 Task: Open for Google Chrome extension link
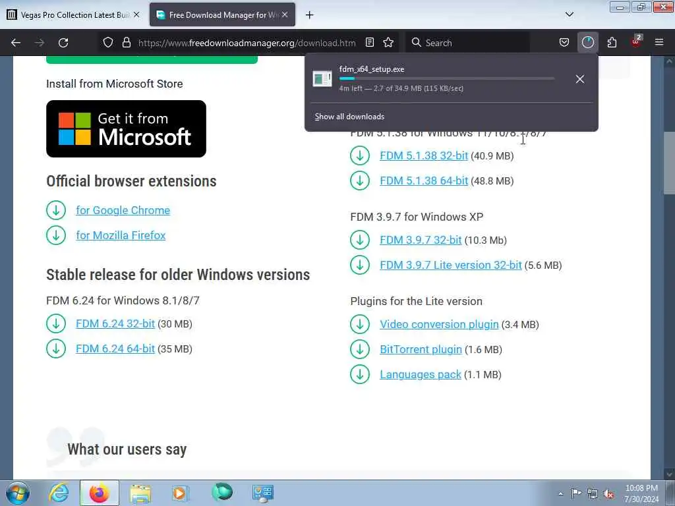pyautogui.click(x=123, y=210)
